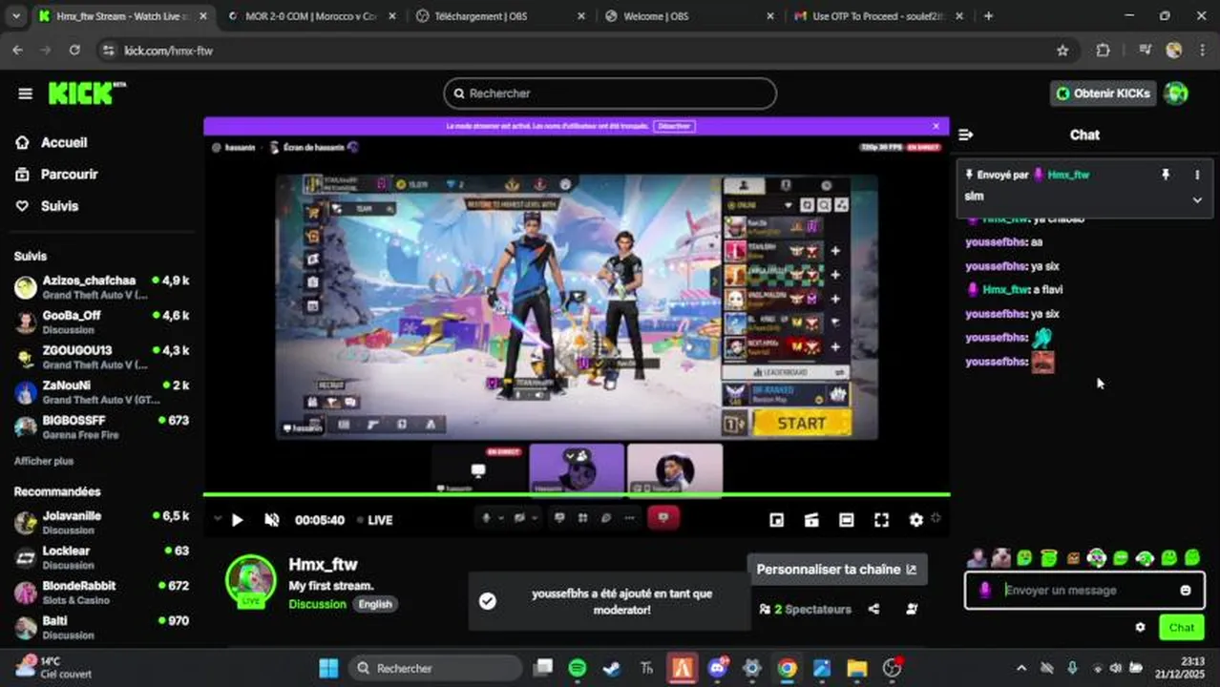Viewport: 1220px width, 687px height.
Task: Click the green stream progress bar
Action: (x=577, y=494)
